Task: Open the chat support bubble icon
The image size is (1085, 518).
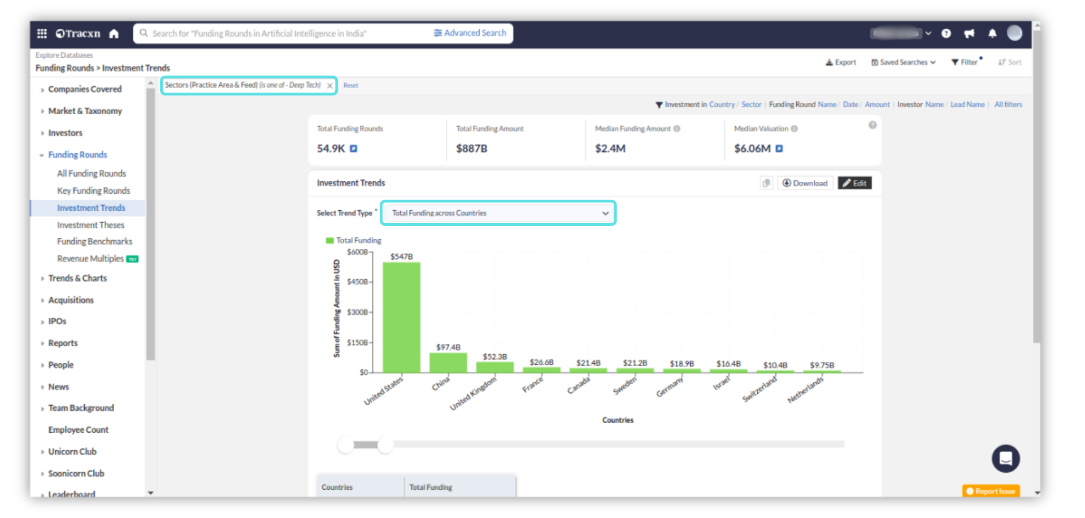Action: 1005,458
